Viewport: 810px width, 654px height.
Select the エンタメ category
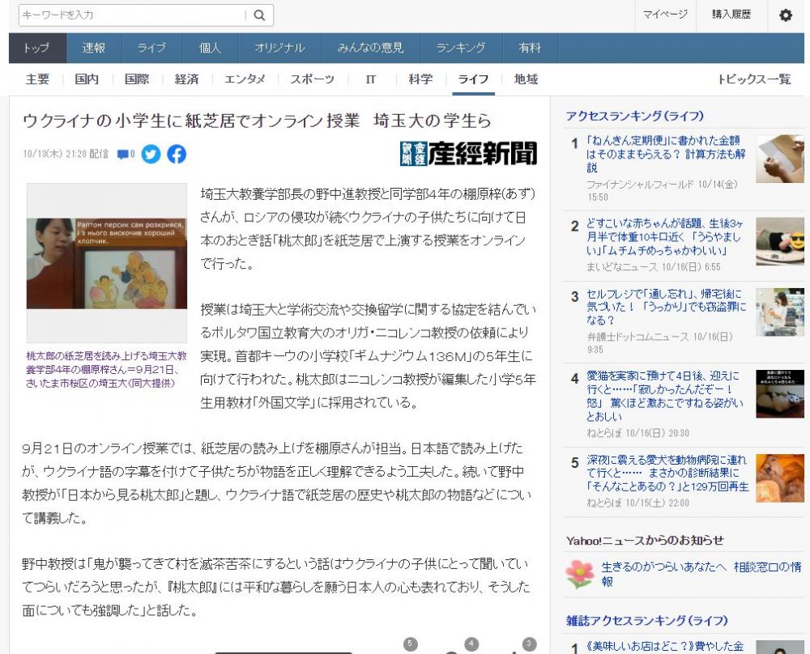pyautogui.click(x=245, y=79)
